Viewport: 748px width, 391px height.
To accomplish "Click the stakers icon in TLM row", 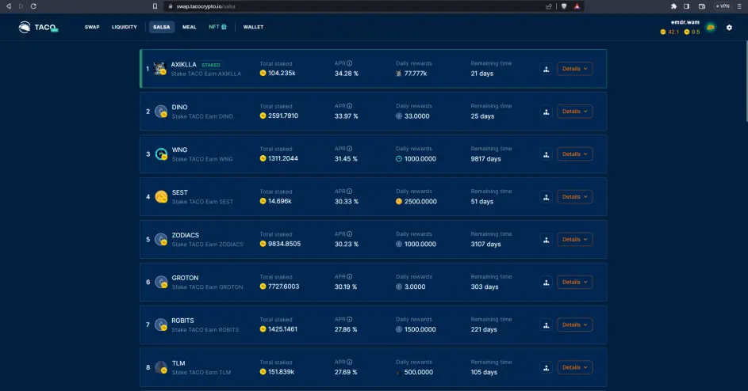I will tap(547, 368).
